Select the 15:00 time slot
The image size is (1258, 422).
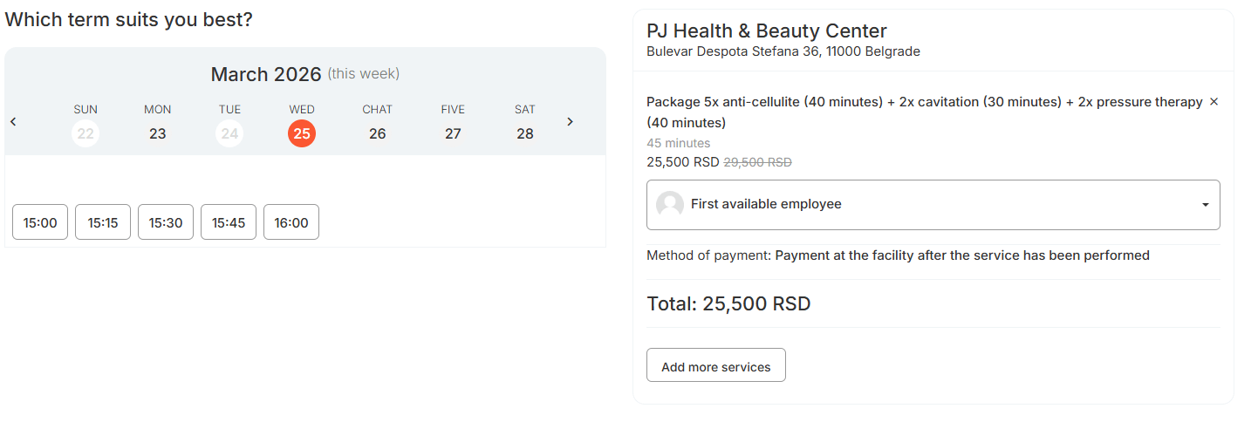point(40,222)
